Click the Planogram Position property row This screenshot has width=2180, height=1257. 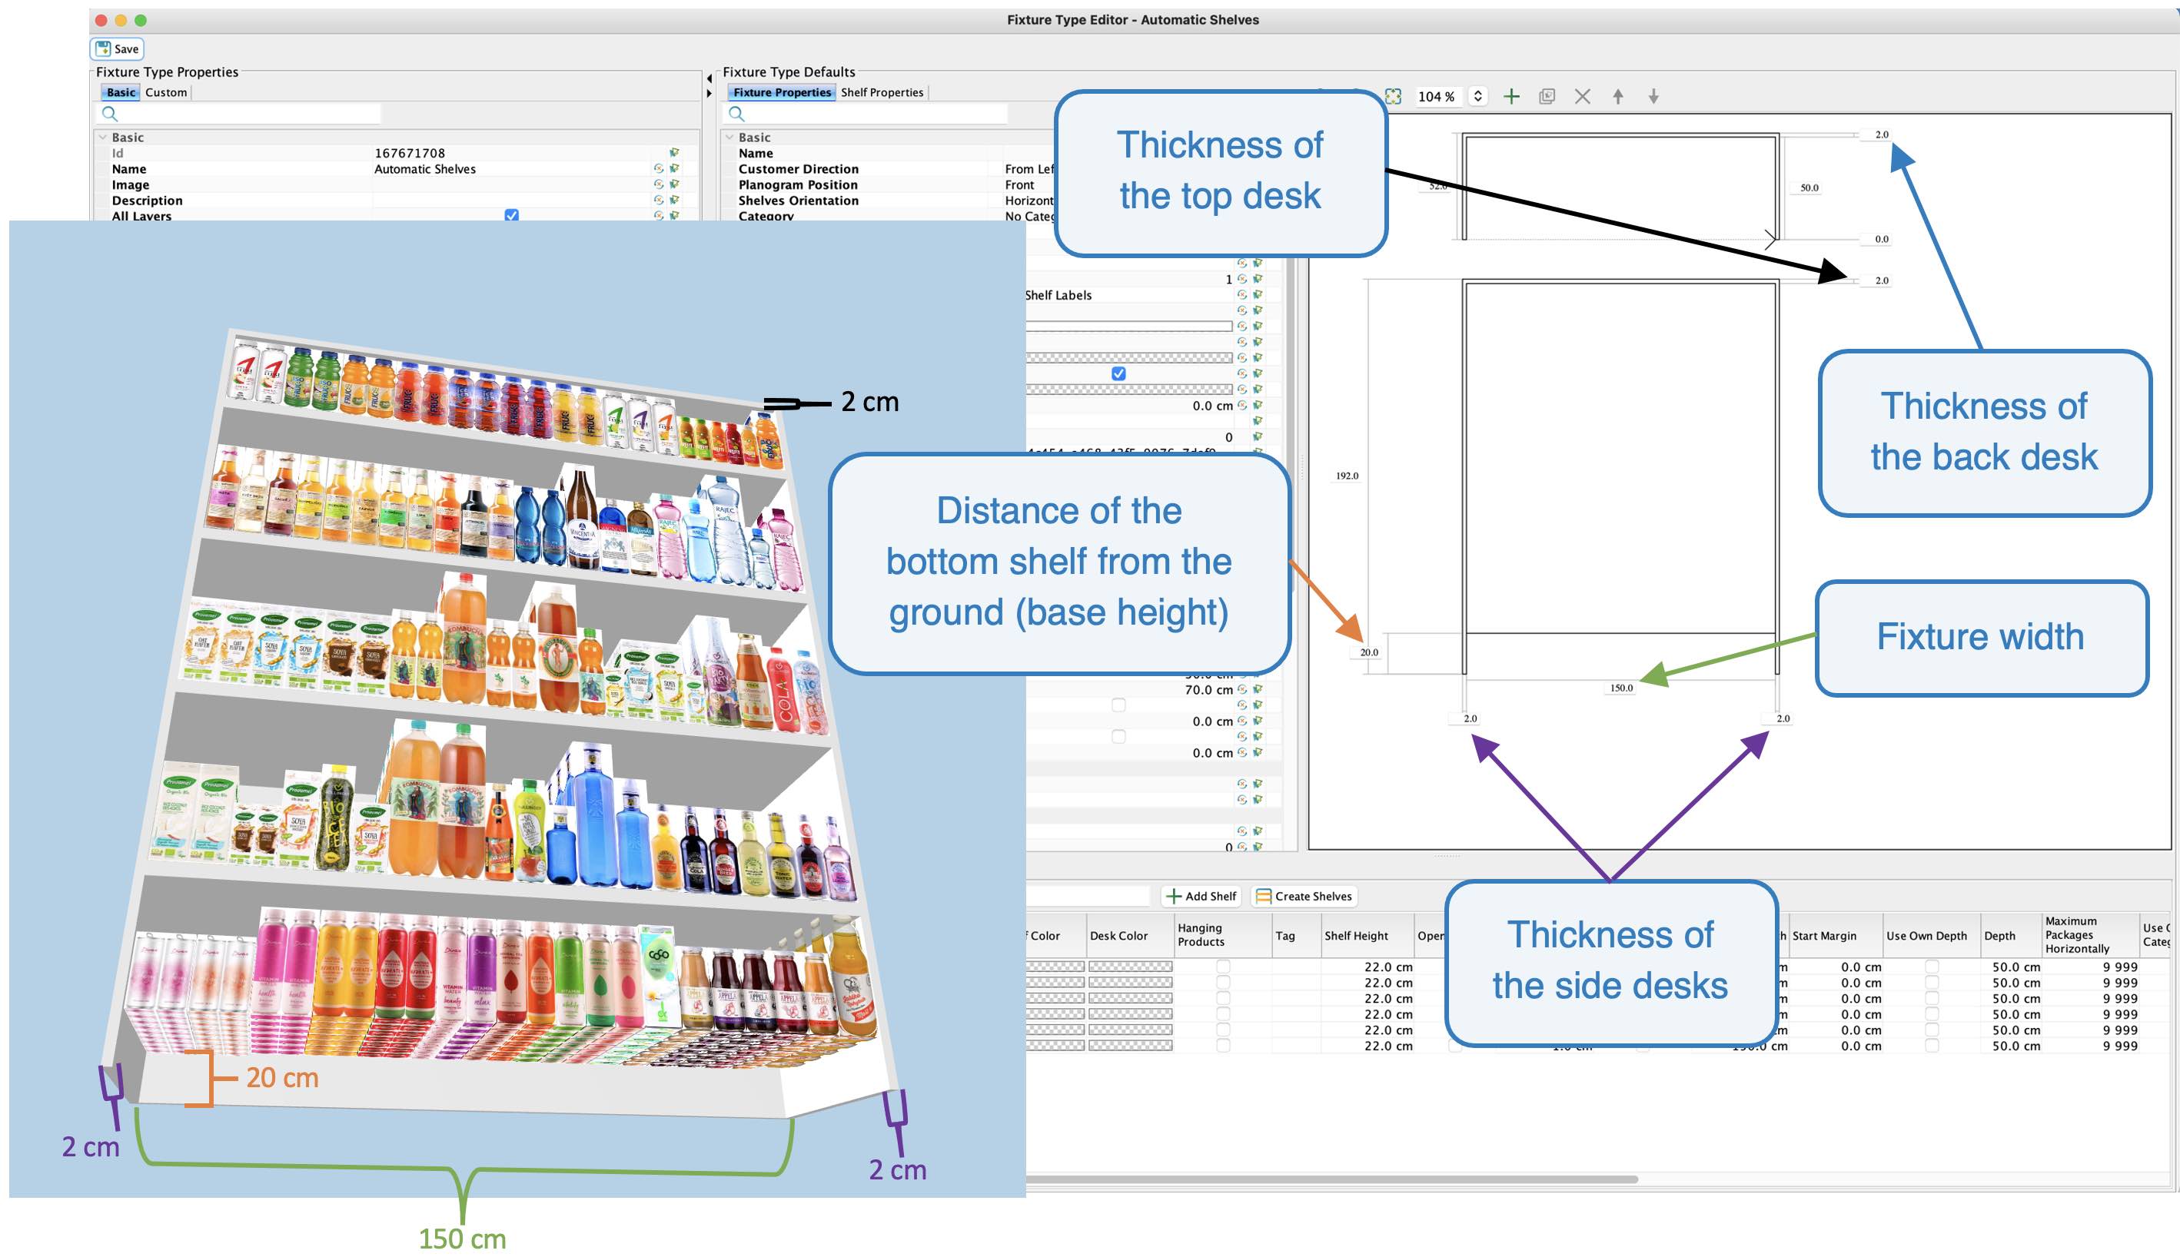coord(888,184)
